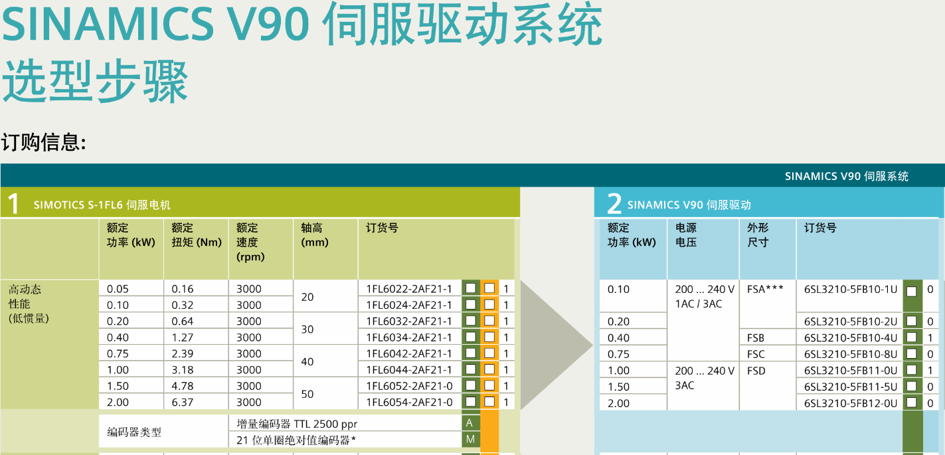
Task: Click the 200 ... 240 V 3AC voltage cell
Action: [x=704, y=378]
